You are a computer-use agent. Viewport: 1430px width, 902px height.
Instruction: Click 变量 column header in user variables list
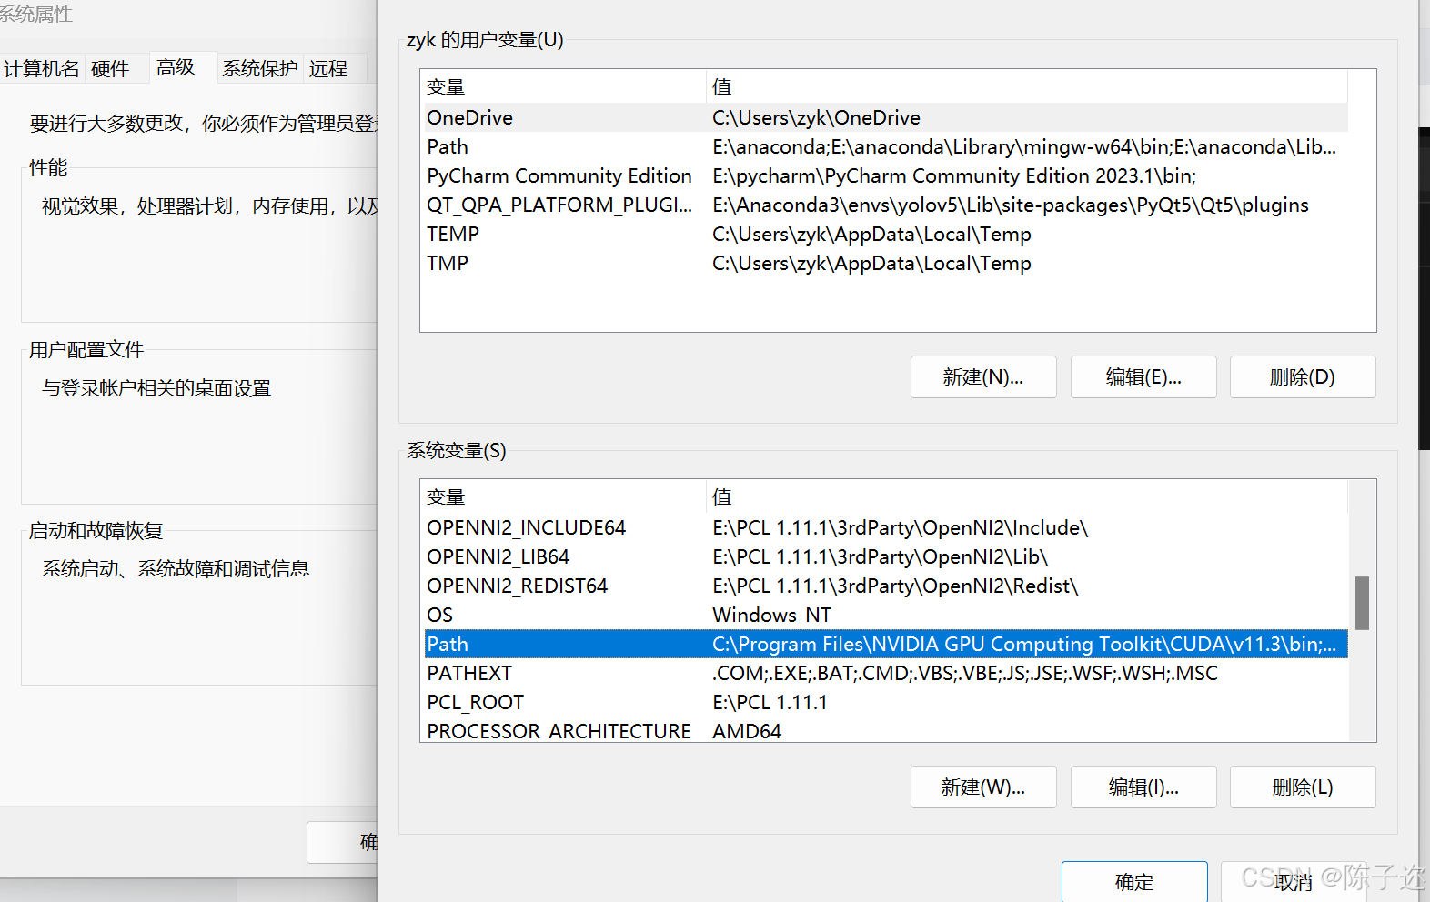(x=564, y=86)
